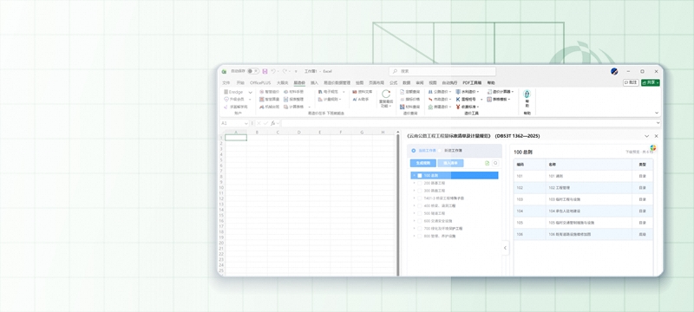Click the AI助手 icon in ribbon
The height and width of the screenshot is (312, 694).
point(355,100)
